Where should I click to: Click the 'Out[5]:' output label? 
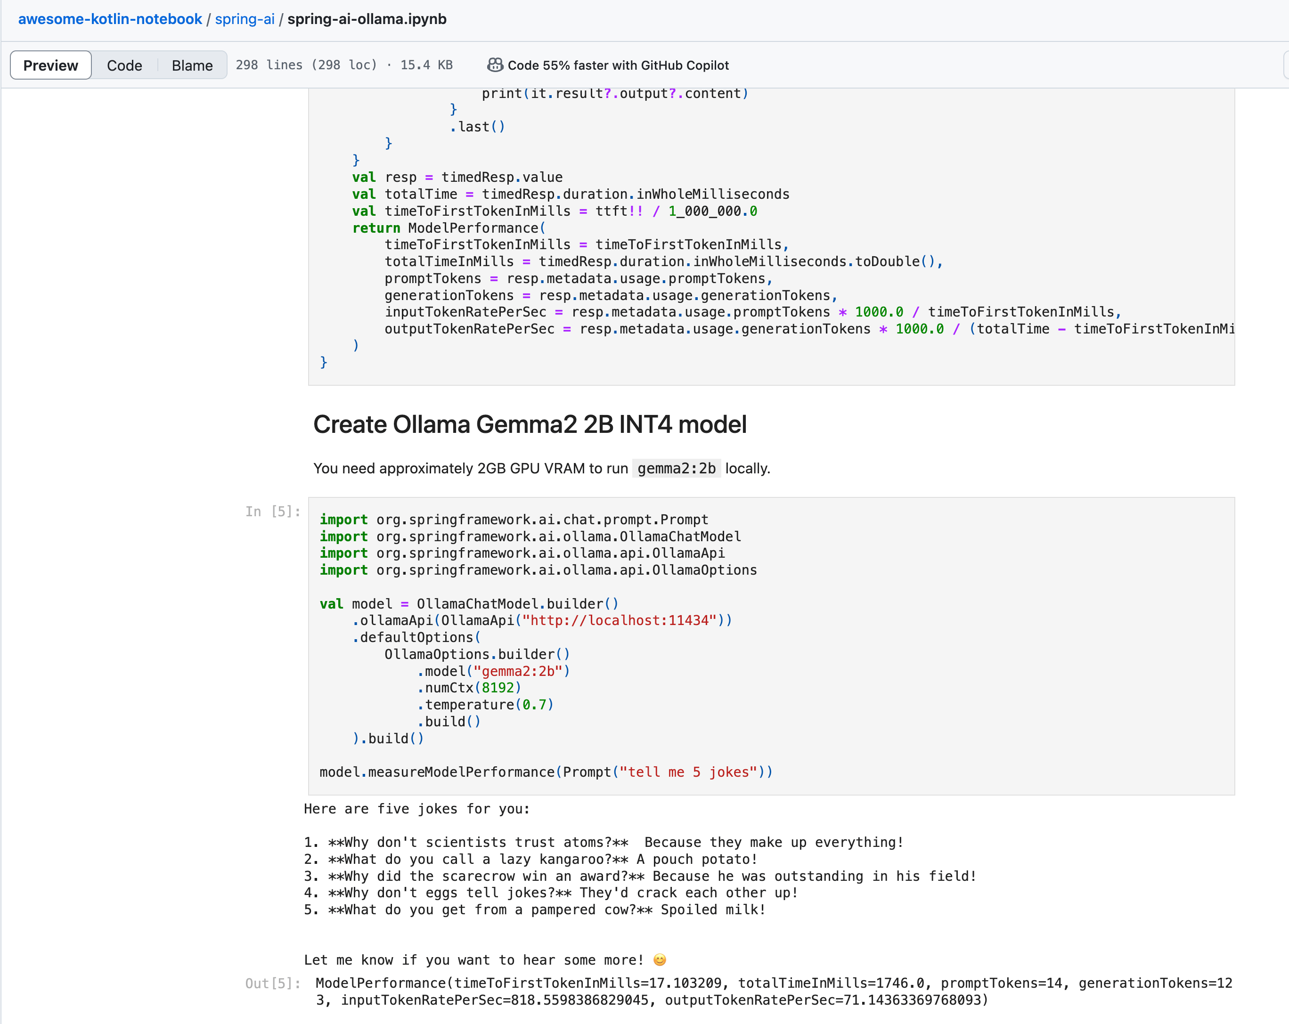[273, 983]
